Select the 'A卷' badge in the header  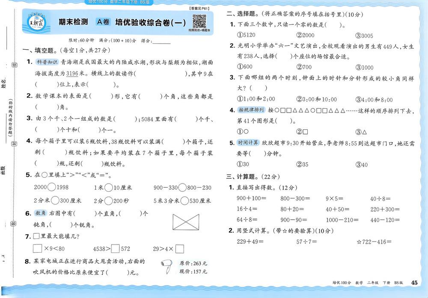point(103,21)
